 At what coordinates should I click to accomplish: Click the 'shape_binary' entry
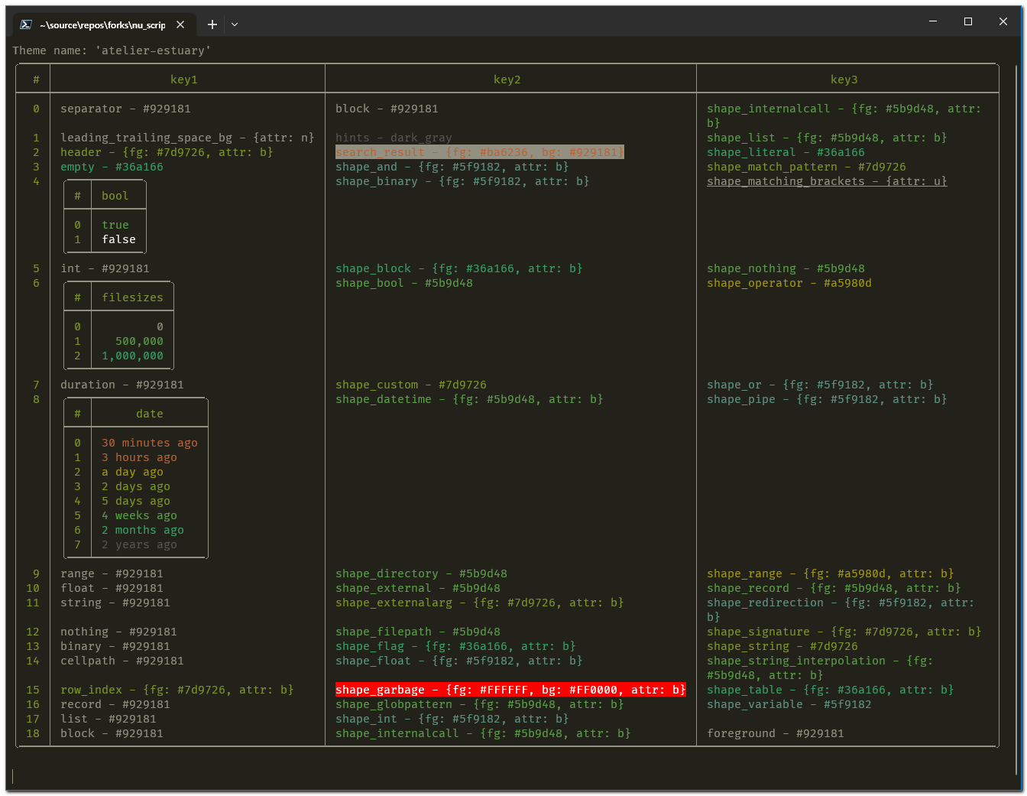point(462,181)
